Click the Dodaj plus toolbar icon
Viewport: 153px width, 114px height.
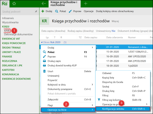43,11
